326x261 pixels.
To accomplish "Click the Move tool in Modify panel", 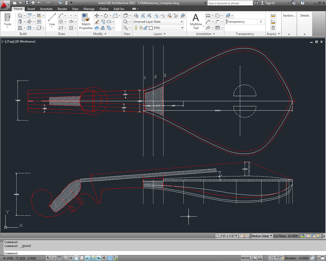I will point(97,16).
